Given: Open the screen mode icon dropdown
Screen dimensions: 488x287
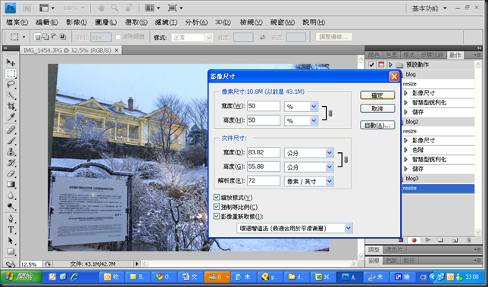Looking at the screenshot, I should (175, 8).
